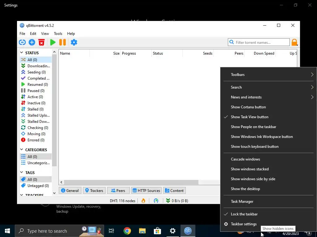Switch to the Peers tab

tap(118, 190)
